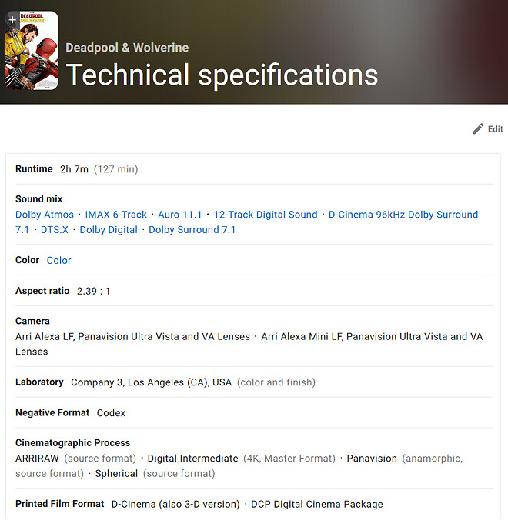Open the Auro 11.1 link
This screenshot has height=527, width=508.
tap(180, 215)
